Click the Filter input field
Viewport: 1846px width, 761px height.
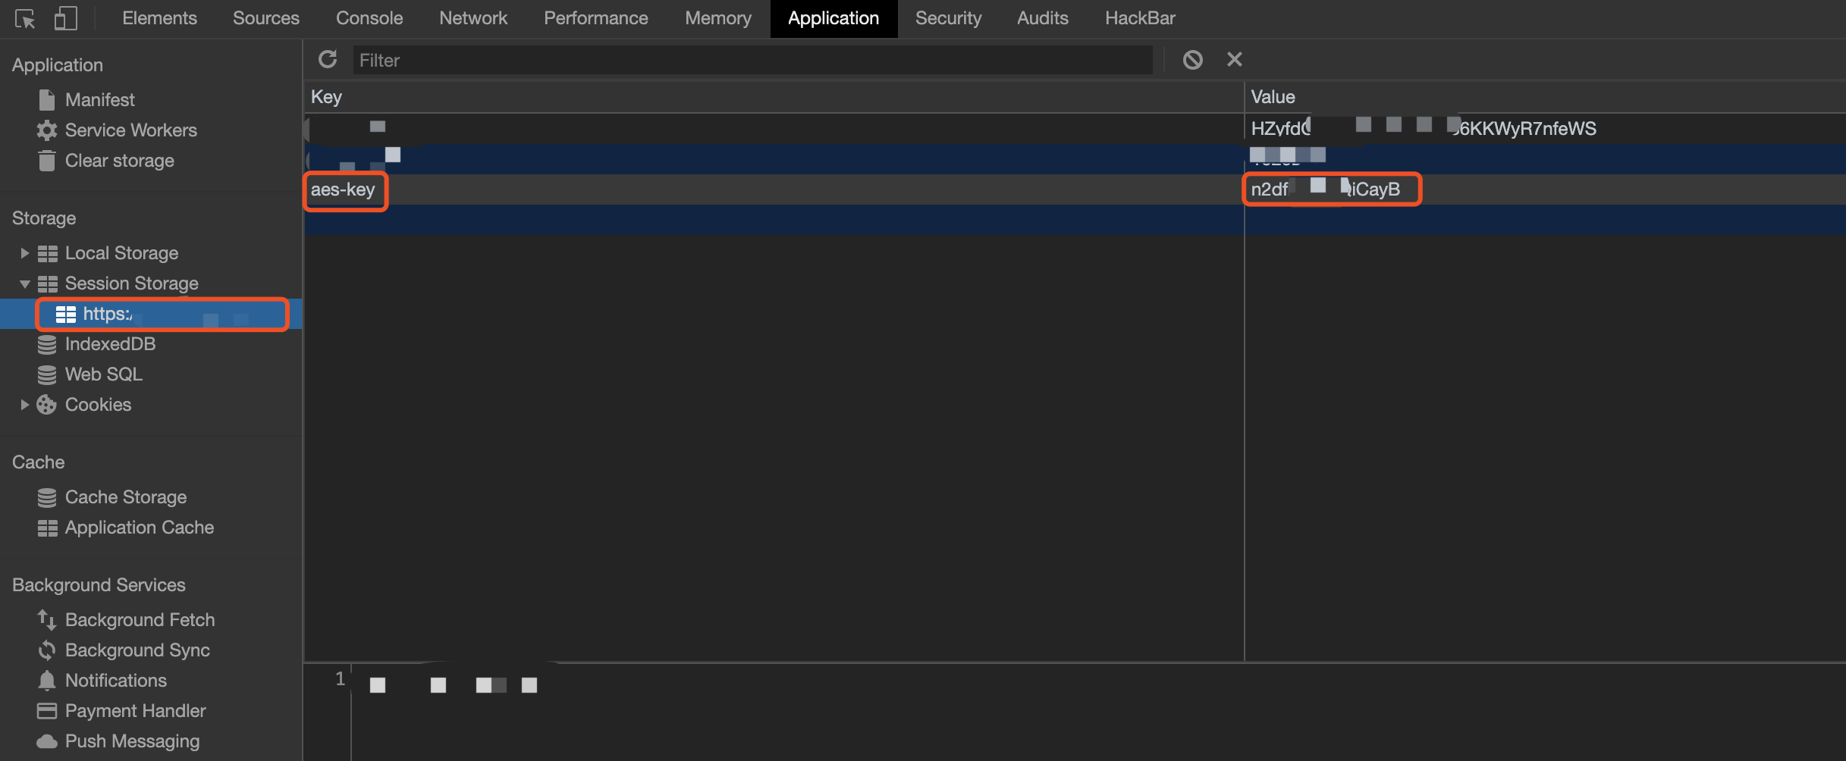click(x=751, y=60)
